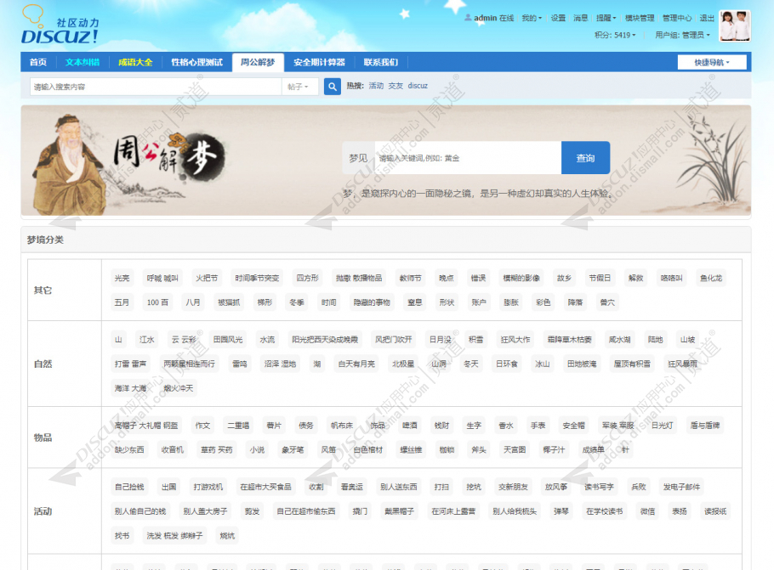The height and width of the screenshot is (570, 774).
Task: Click the admin user icon by username
Action: 468,18
